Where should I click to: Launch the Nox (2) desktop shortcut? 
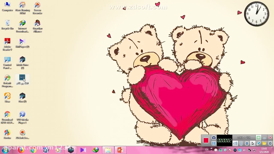click(22, 98)
